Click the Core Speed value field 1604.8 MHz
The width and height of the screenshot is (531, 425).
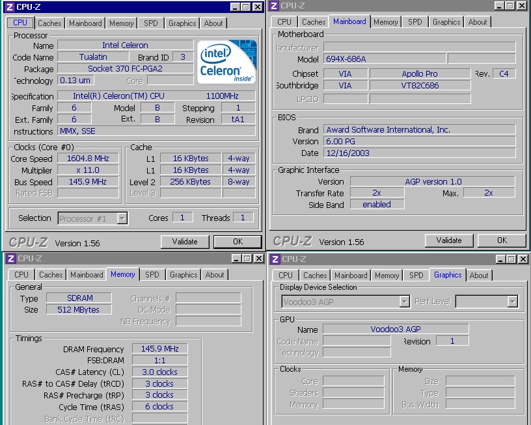(x=88, y=159)
